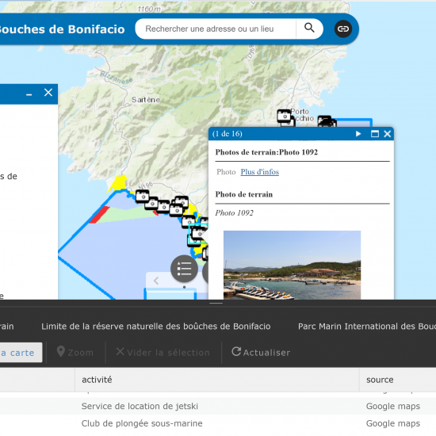Open the share link icon
This screenshot has width=436, height=436.
click(342, 29)
